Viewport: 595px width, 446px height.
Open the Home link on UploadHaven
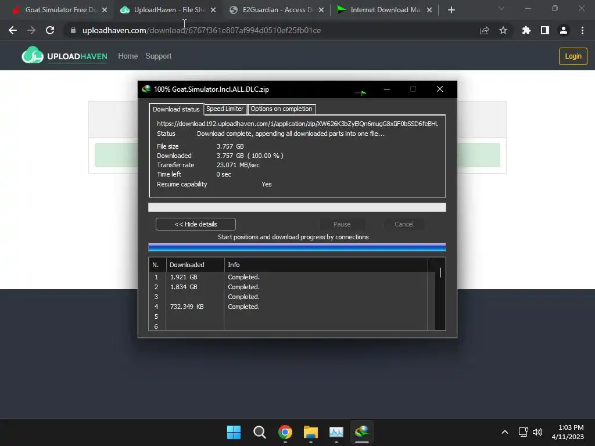(x=128, y=56)
